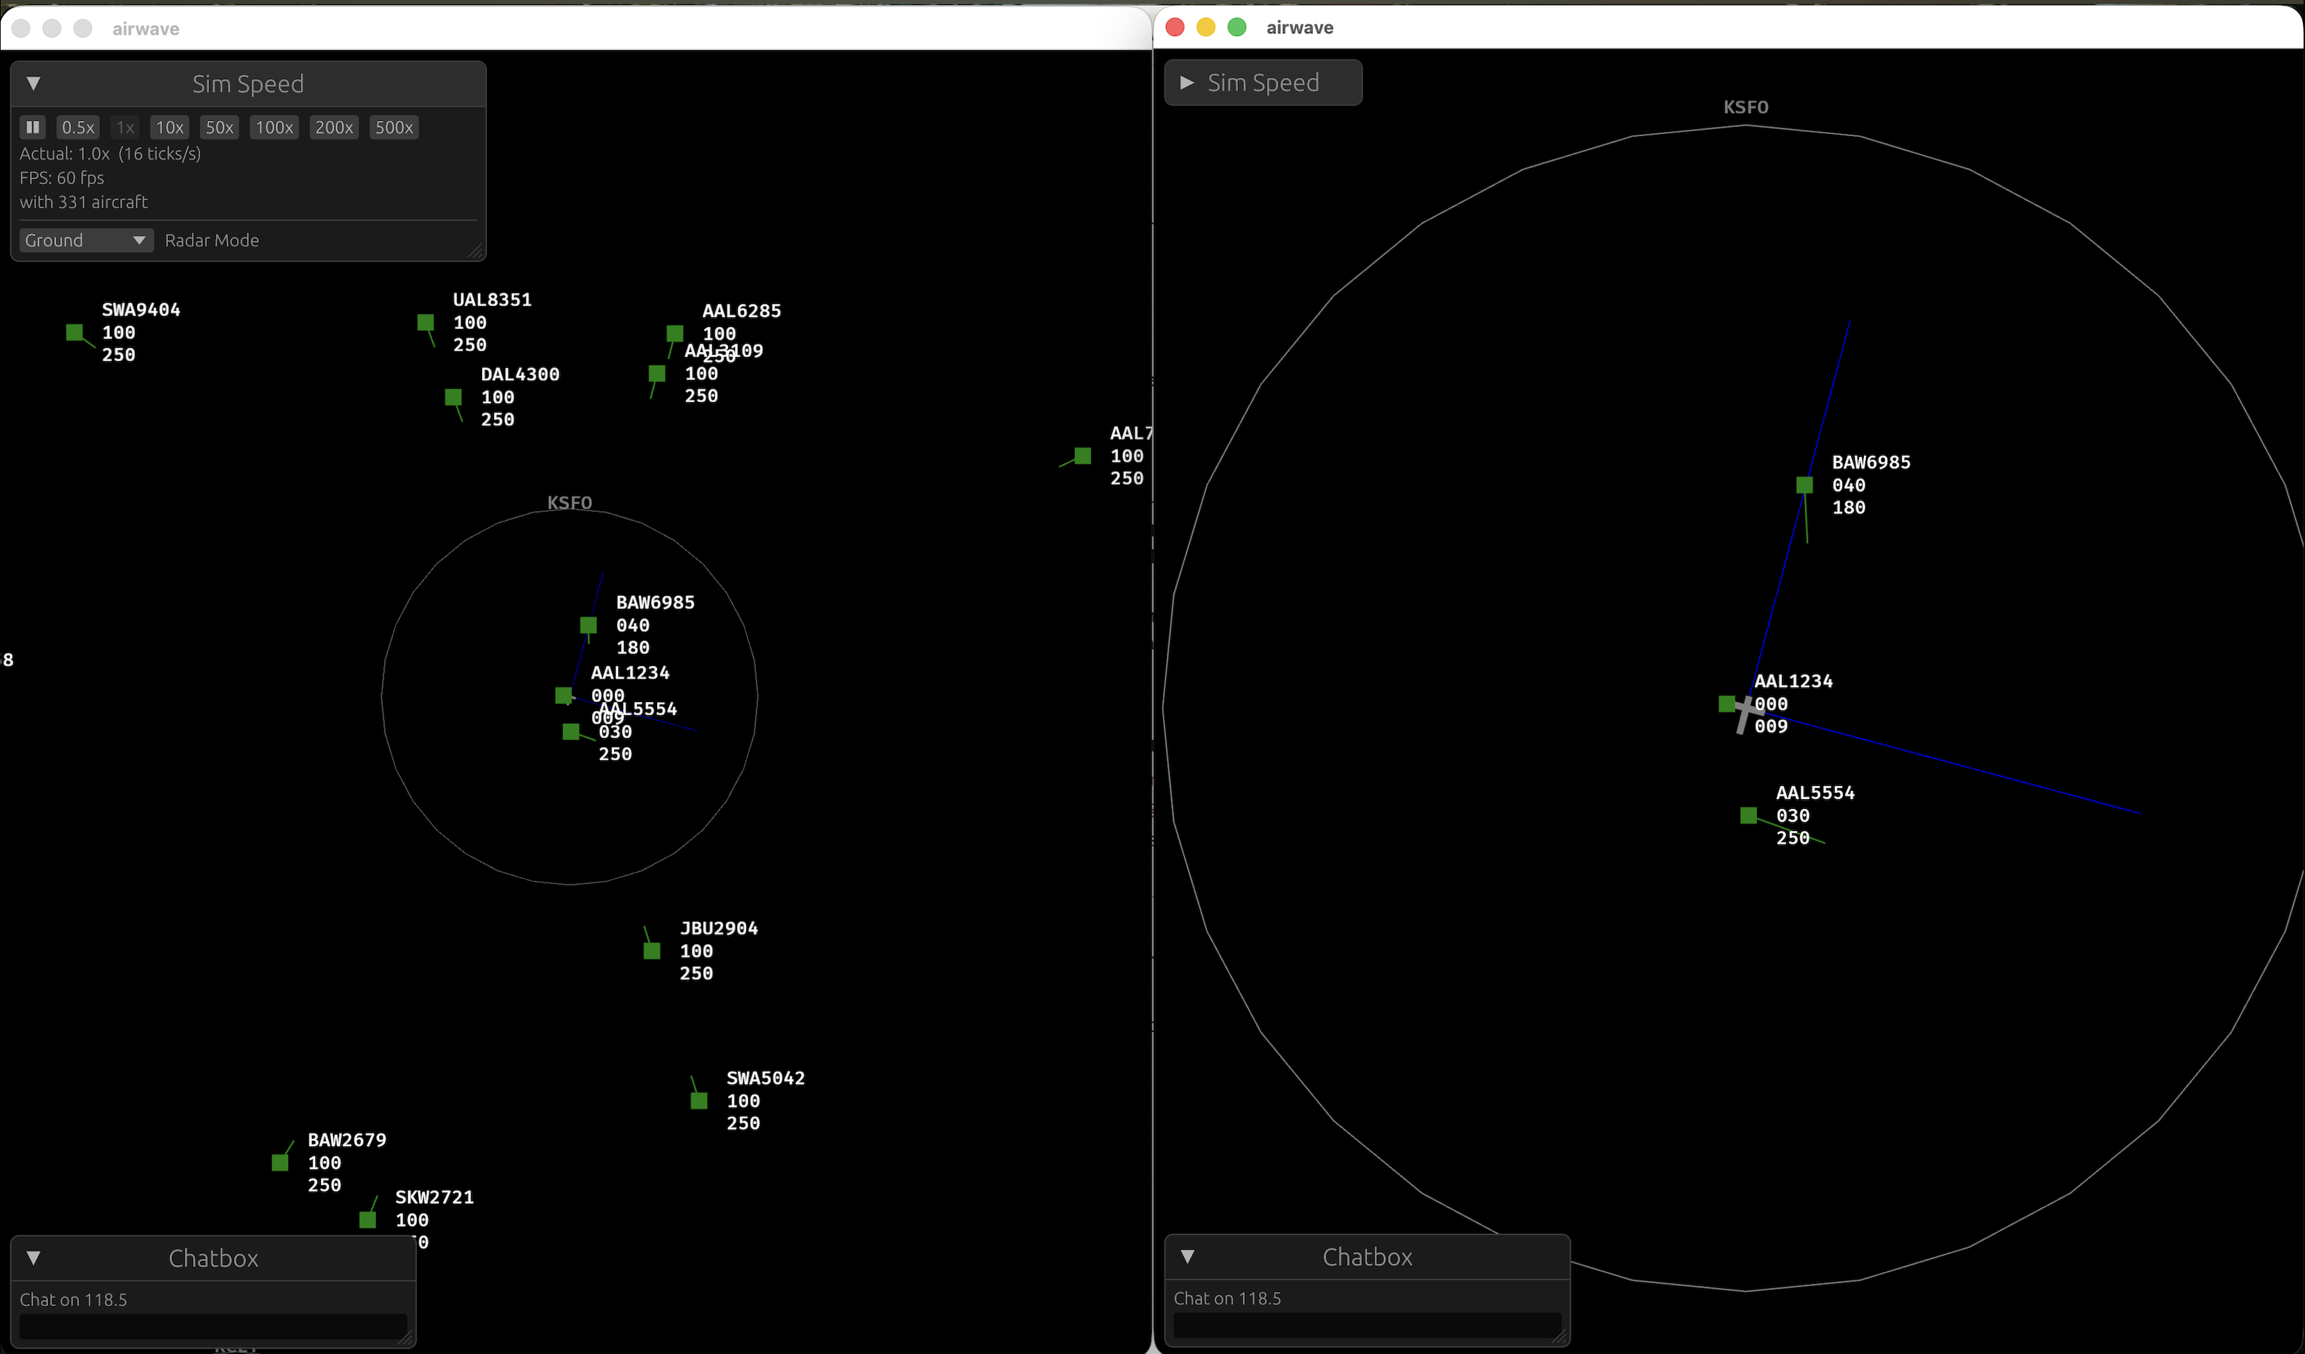Select BAW2679 aircraft square
The height and width of the screenshot is (1354, 2305).
pos(280,1163)
